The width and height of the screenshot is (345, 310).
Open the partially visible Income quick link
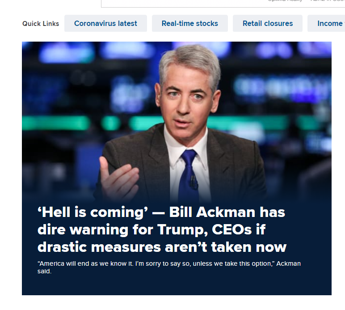click(326, 23)
